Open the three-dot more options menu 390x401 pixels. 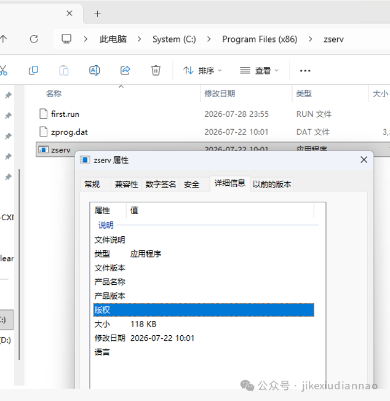point(305,71)
